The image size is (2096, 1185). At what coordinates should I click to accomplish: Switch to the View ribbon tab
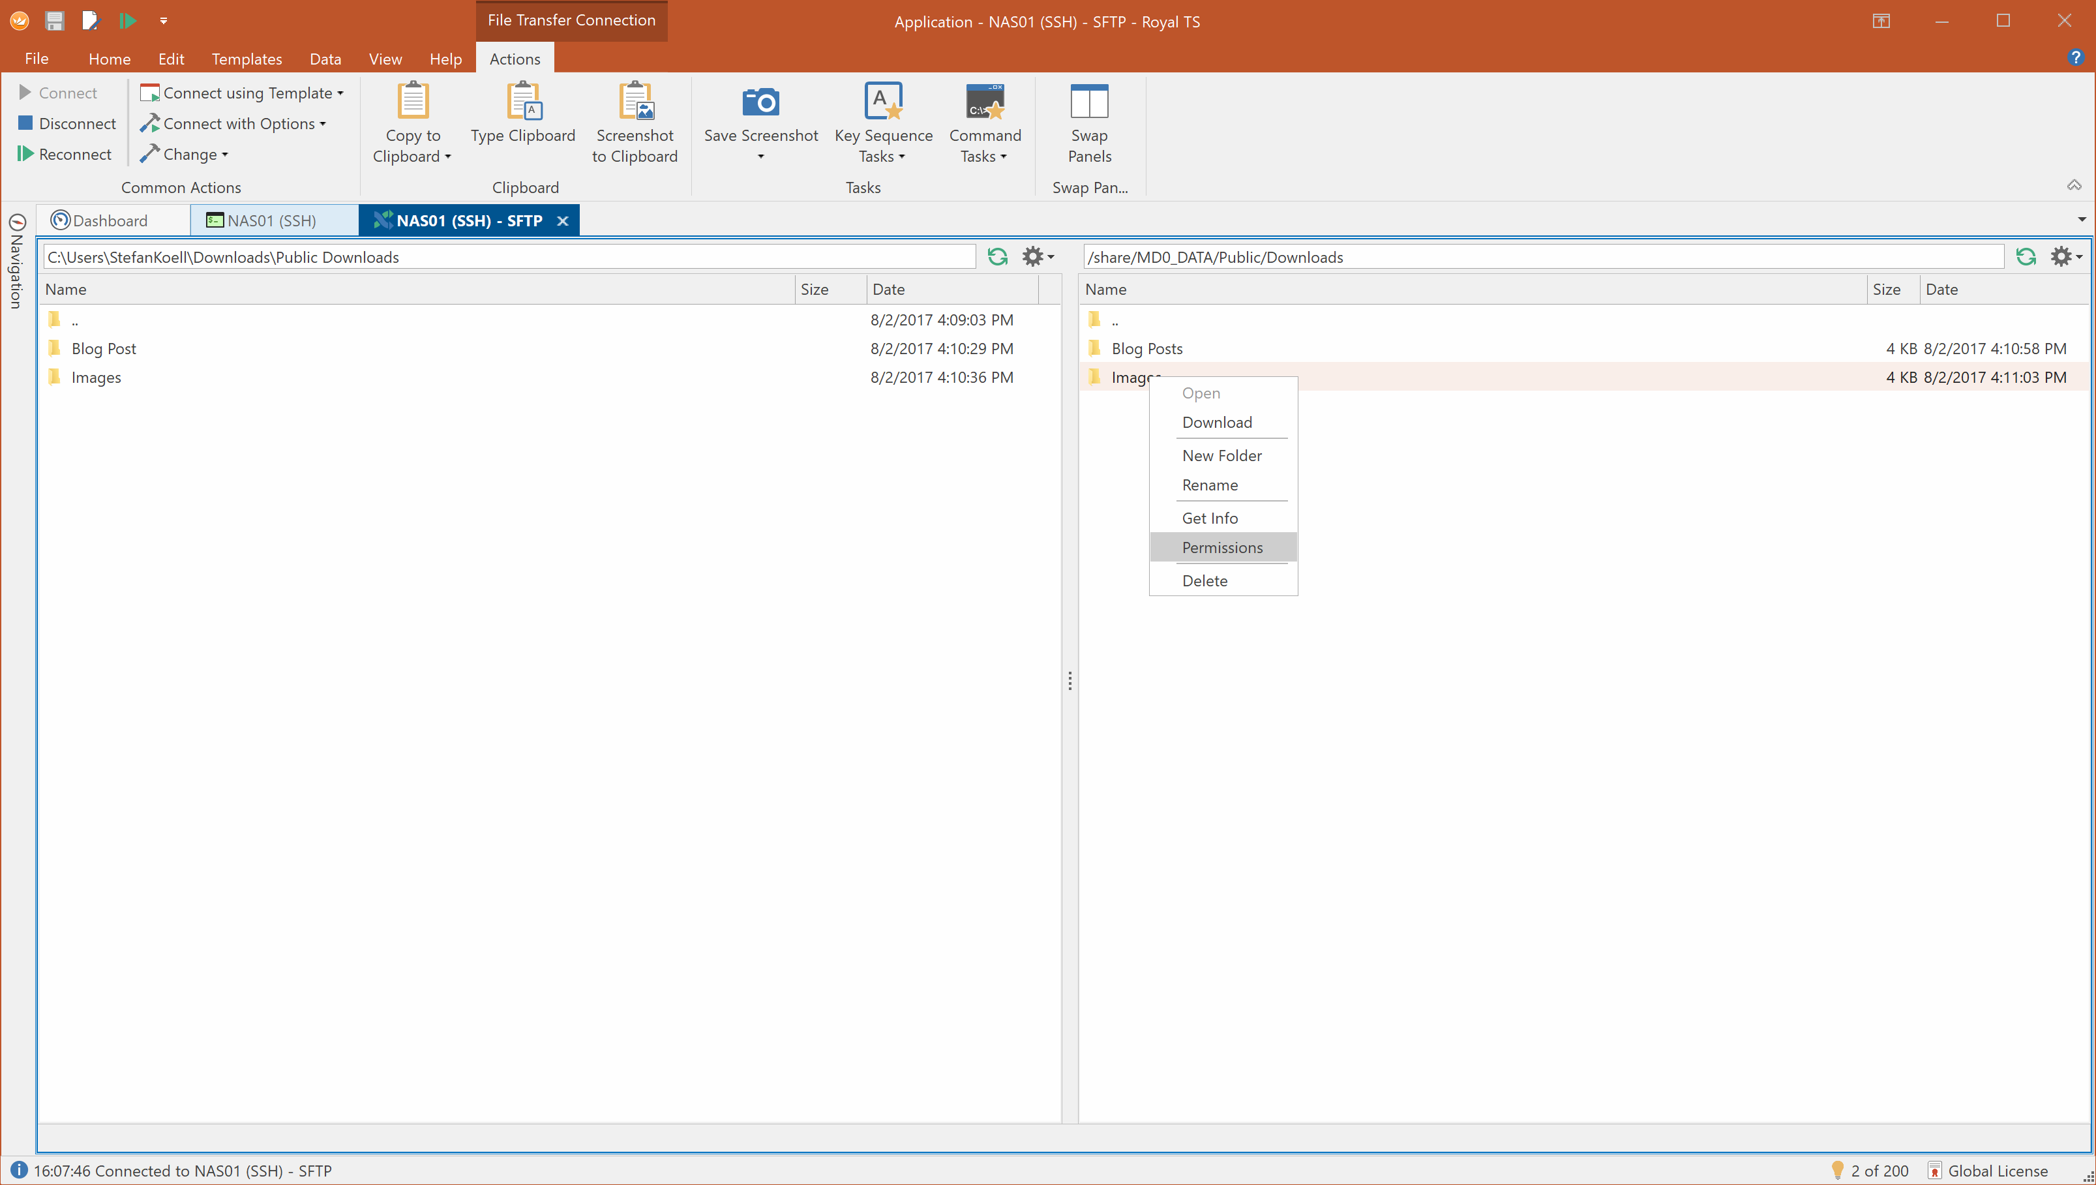point(385,59)
